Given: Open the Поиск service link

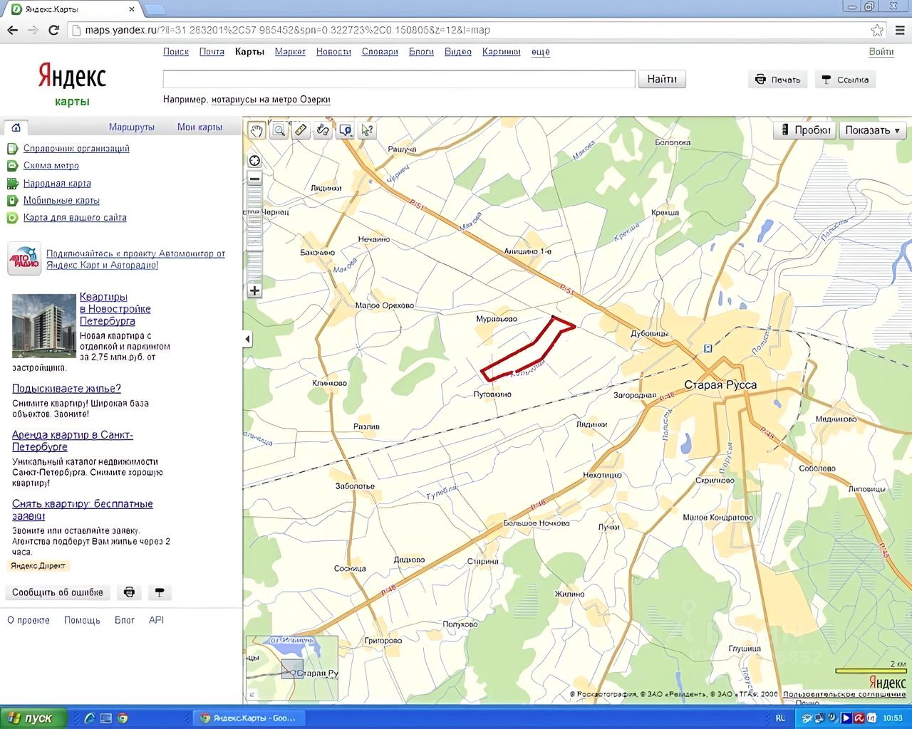Looking at the screenshot, I should coord(176,52).
